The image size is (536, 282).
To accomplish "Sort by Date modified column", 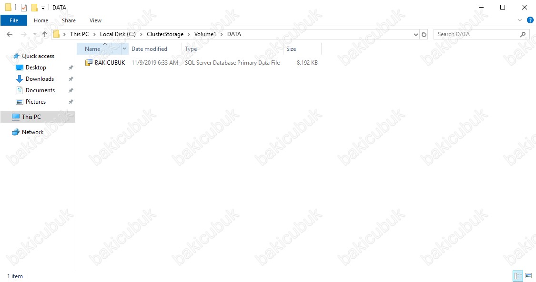I will [155, 49].
